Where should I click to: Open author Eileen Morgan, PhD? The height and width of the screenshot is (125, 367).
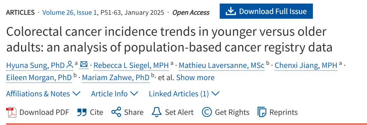click(x=39, y=77)
